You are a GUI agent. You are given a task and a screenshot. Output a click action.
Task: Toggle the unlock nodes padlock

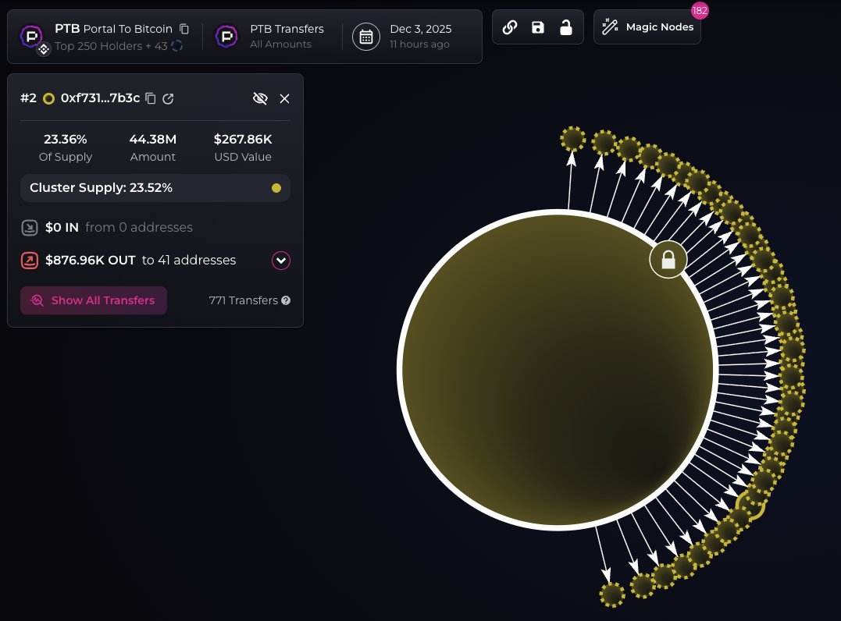click(x=566, y=27)
